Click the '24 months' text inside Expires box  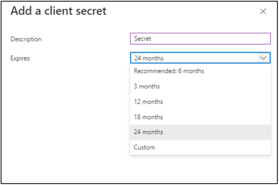(x=149, y=58)
